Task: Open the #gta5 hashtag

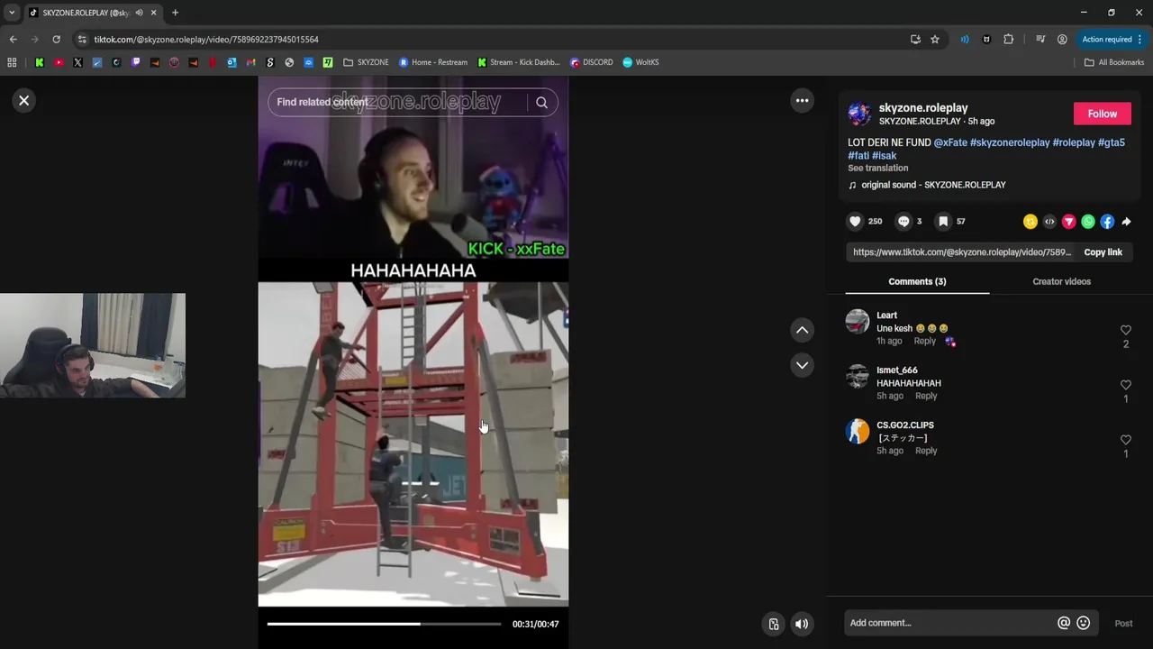Action: [1112, 142]
